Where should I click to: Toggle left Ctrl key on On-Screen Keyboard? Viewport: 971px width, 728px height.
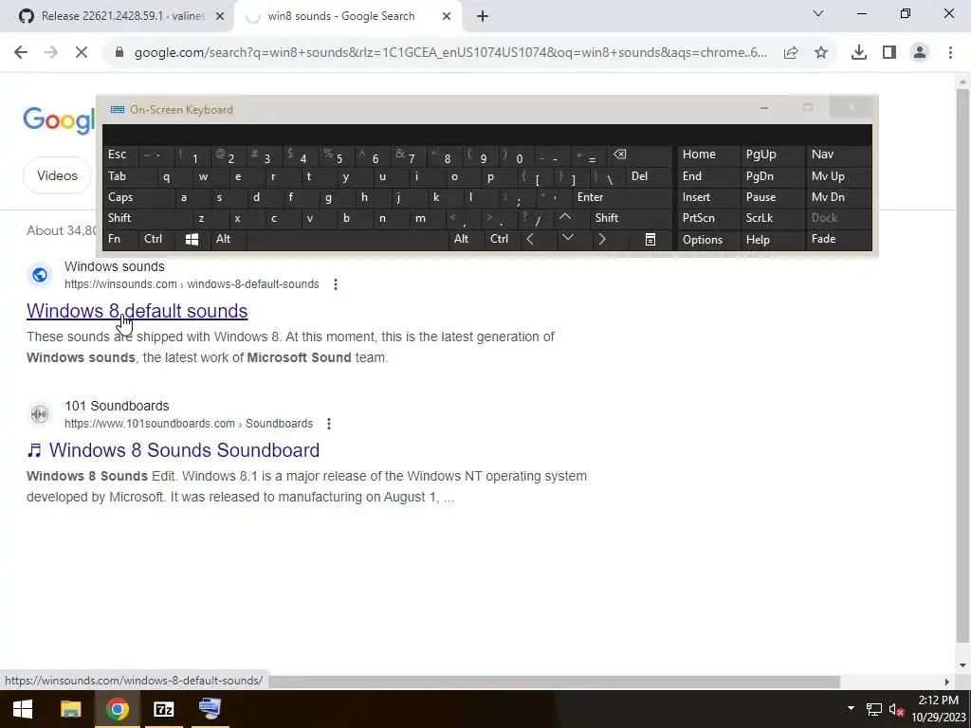[x=156, y=240]
